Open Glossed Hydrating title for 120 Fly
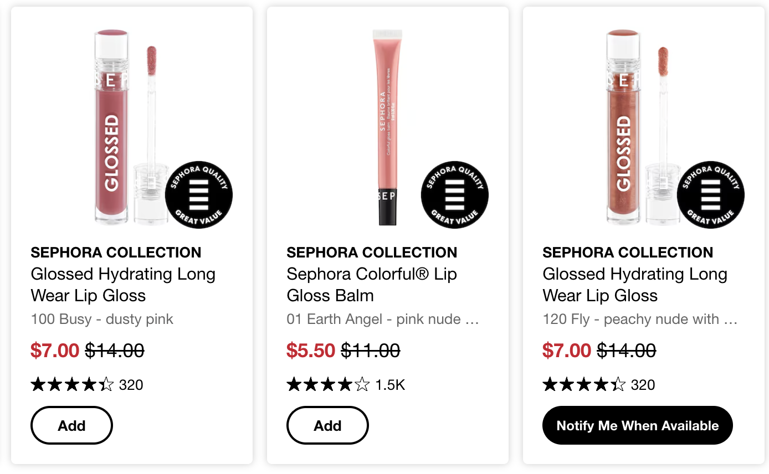This screenshot has width=769, height=474. [635, 285]
